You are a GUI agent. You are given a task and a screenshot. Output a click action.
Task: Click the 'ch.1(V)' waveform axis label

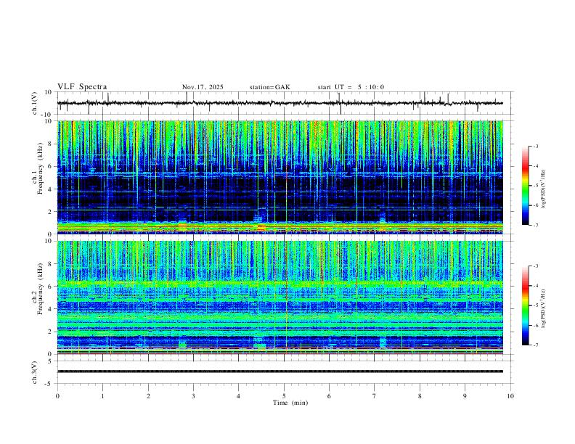35,103
